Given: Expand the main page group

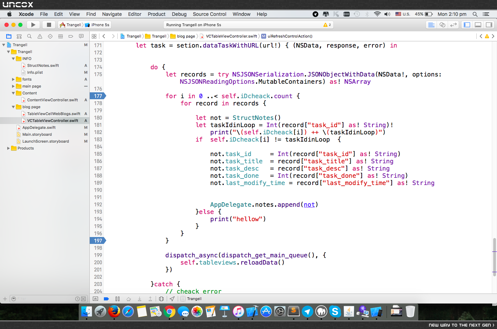Looking at the screenshot, I should pos(13,86).
